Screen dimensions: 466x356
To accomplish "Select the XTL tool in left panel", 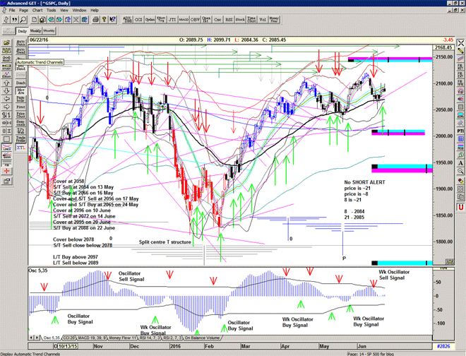I will pos(21,148).
